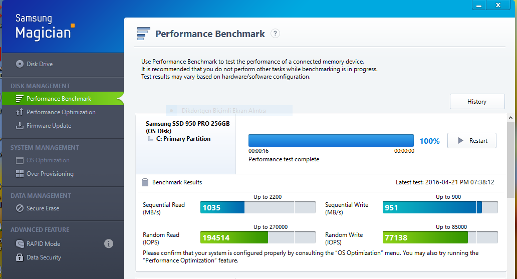Viewport: 517px width, 279px height.
Task: Click 'Performance test complete' status
Action: coord(284,159)
